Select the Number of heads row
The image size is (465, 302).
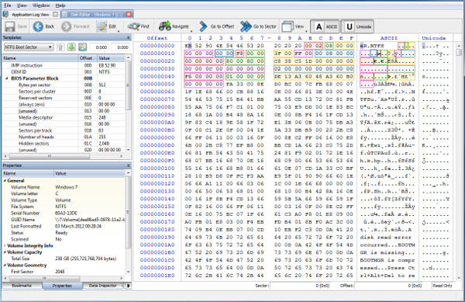(64, 137)
